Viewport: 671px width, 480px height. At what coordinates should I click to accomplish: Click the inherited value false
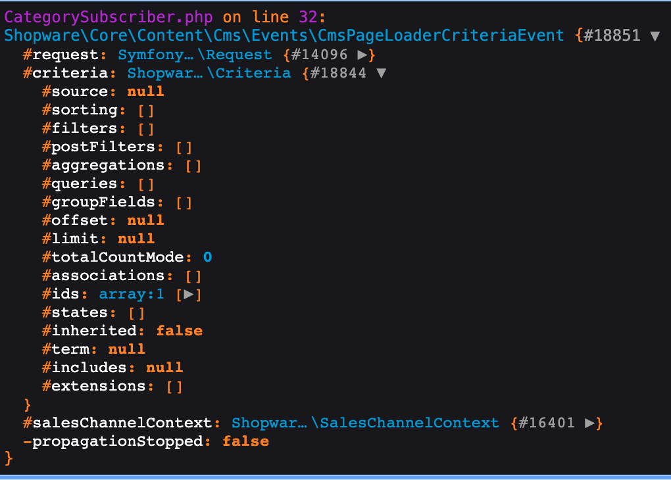coord(180,331)
